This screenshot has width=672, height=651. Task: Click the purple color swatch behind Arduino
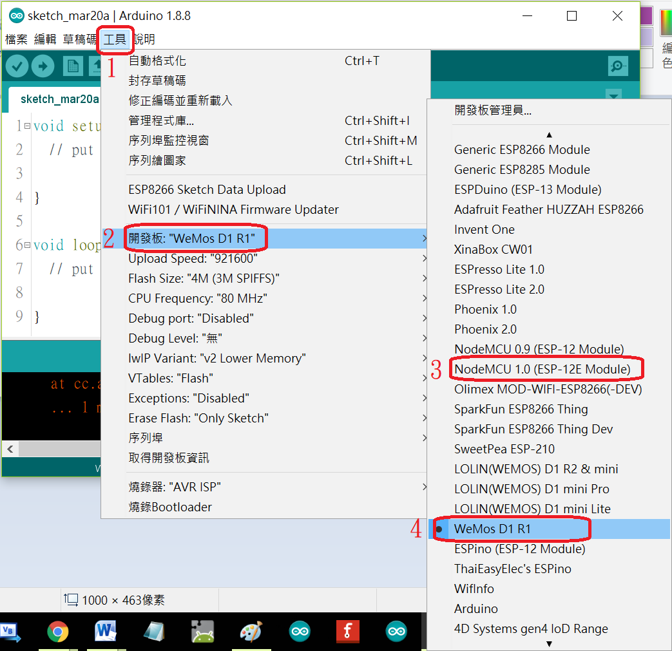click(646, 16)
